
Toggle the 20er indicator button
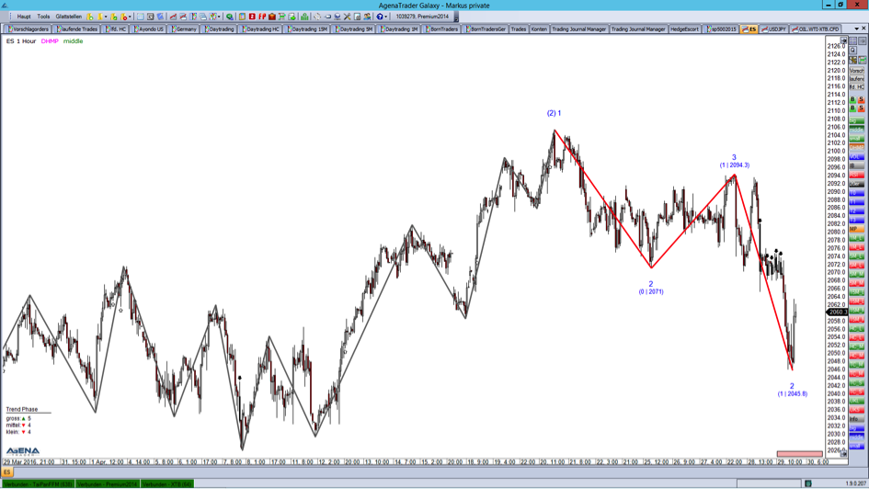click(x=857, y=184)
